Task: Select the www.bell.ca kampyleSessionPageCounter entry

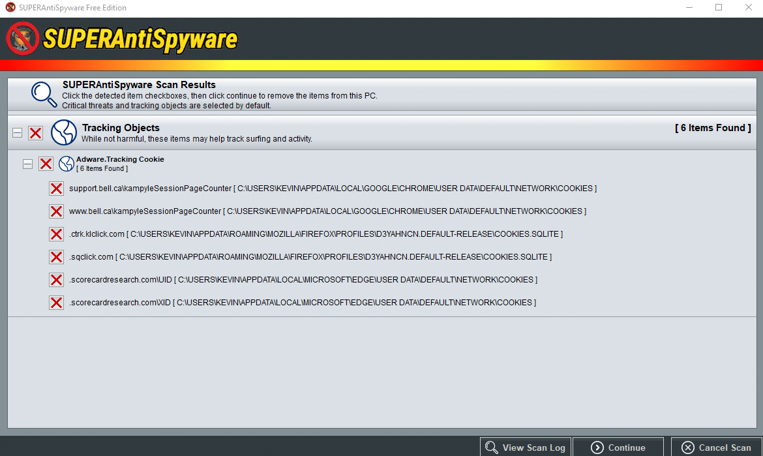Action: pyautogui.click(x=327, y=211)
